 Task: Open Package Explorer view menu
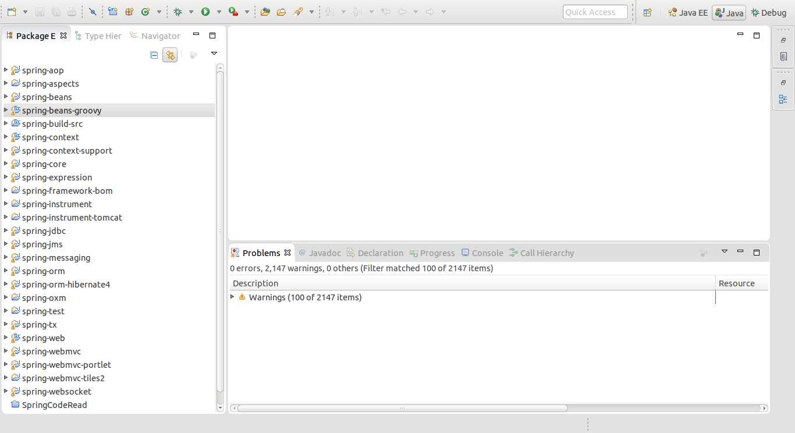[x=214, y=54]
